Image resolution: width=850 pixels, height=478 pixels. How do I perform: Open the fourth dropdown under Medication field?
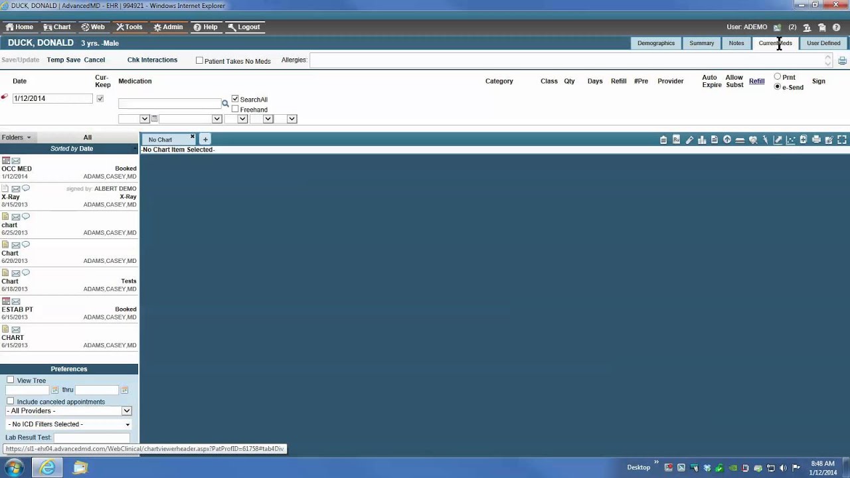click(x=261, y=119)
